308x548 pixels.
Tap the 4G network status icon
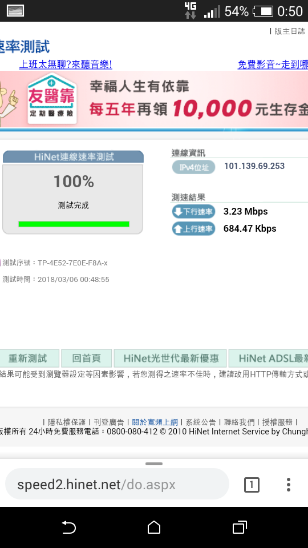(x=191, y=10)
